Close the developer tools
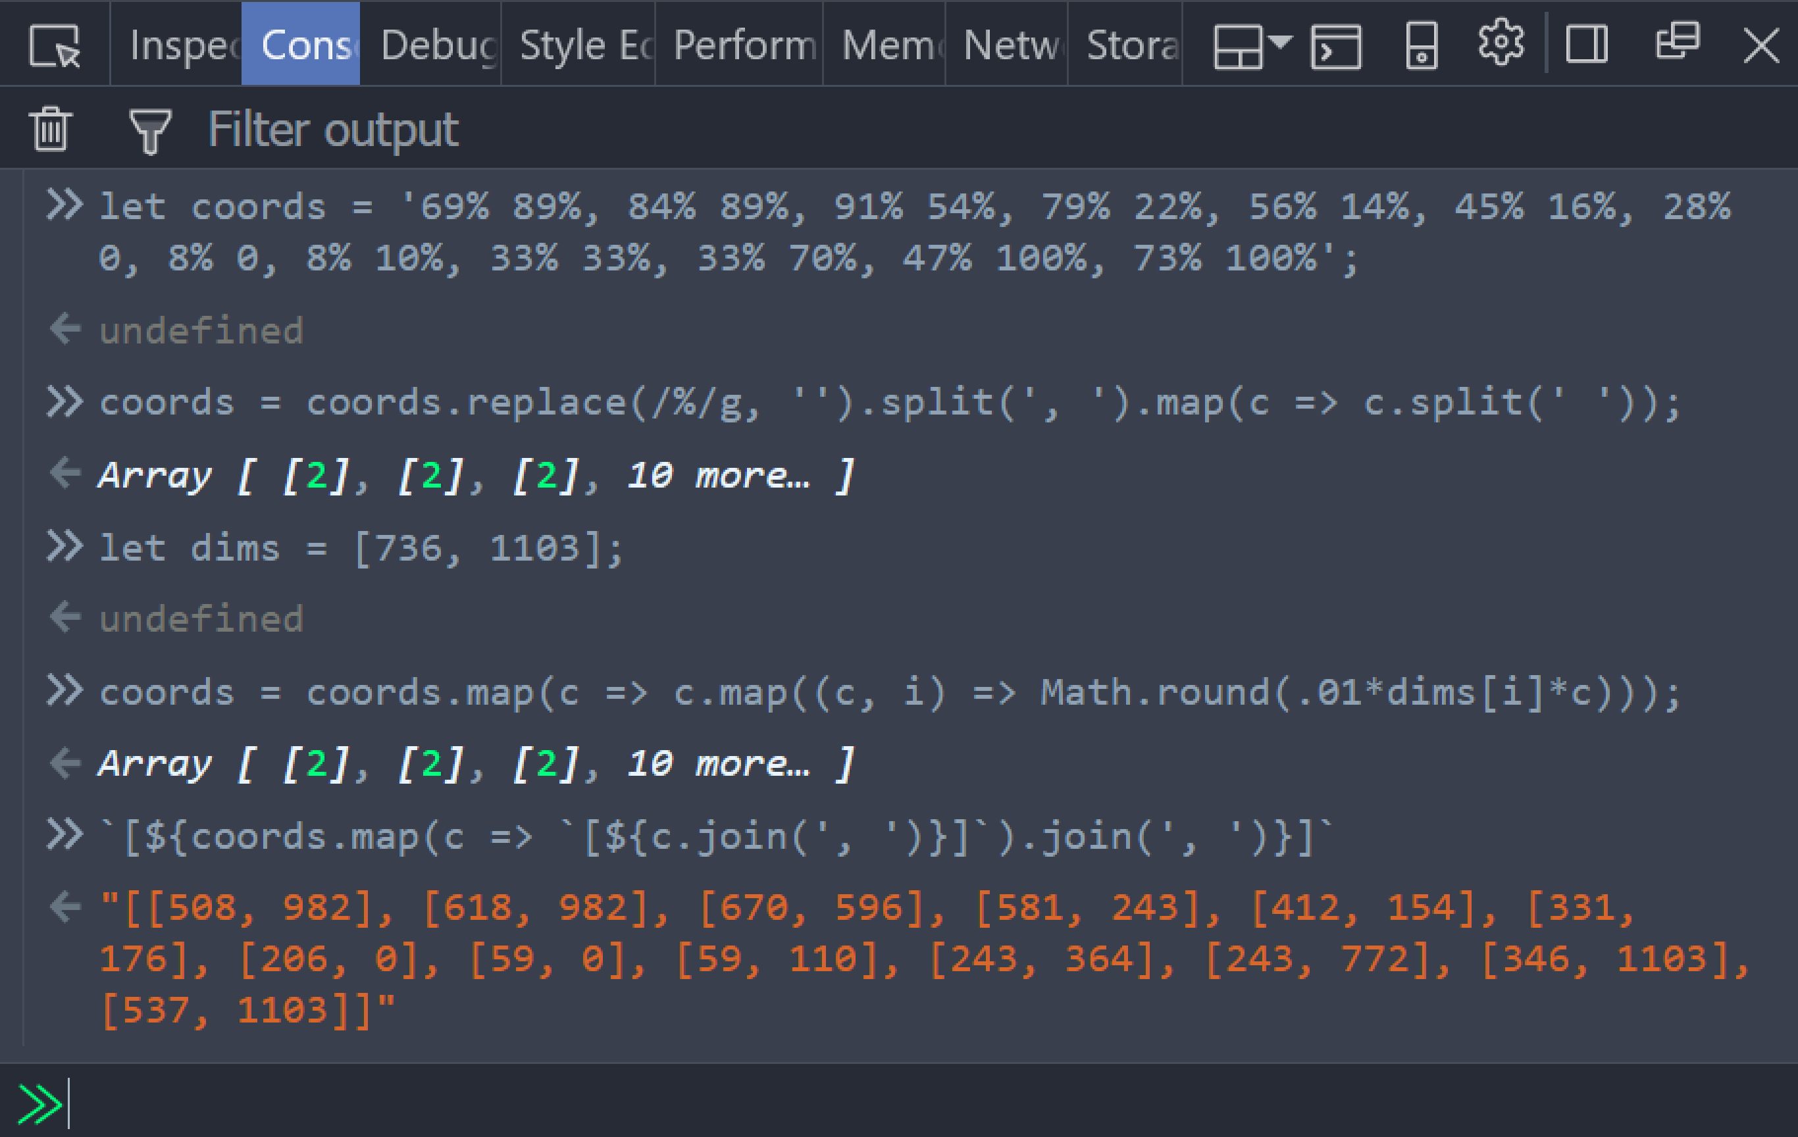 pyautogui.click(x=1761, y=45)
